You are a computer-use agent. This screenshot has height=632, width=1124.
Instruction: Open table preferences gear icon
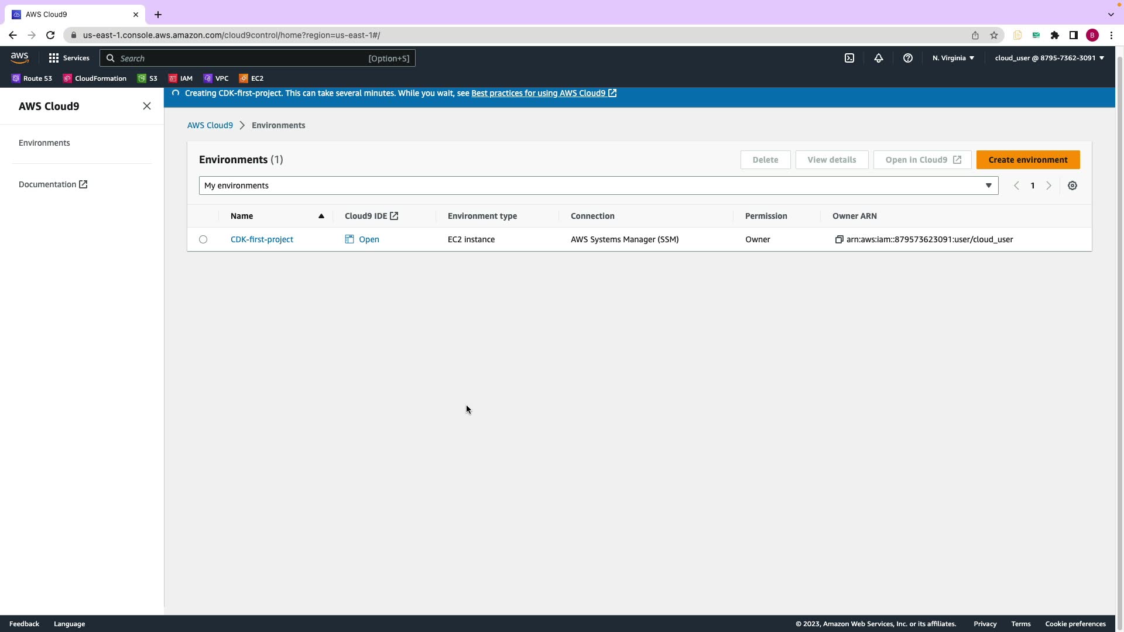[1072, 186]
